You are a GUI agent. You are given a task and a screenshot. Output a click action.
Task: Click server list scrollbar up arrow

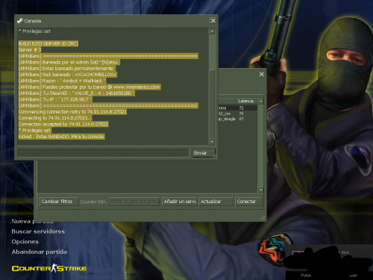coord(260,101)
